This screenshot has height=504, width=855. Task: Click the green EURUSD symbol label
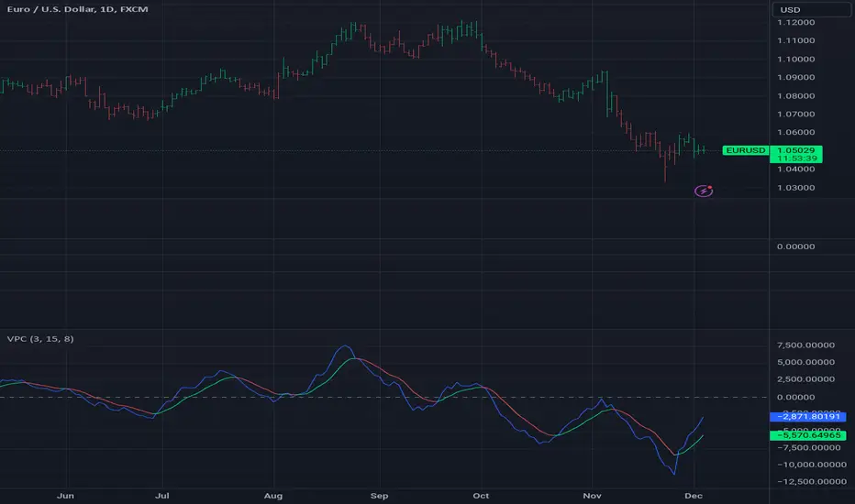[x=744, y=150]
